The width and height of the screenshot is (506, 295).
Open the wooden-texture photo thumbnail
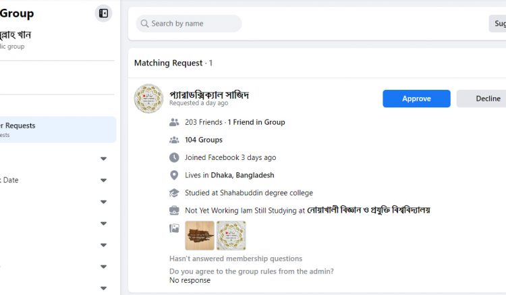[200, 236]
